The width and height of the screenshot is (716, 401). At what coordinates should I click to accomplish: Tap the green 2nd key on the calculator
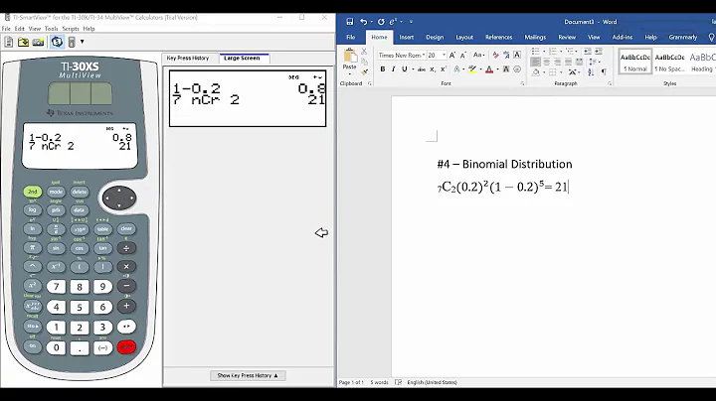pyautogui.click(x=33, y=192)
